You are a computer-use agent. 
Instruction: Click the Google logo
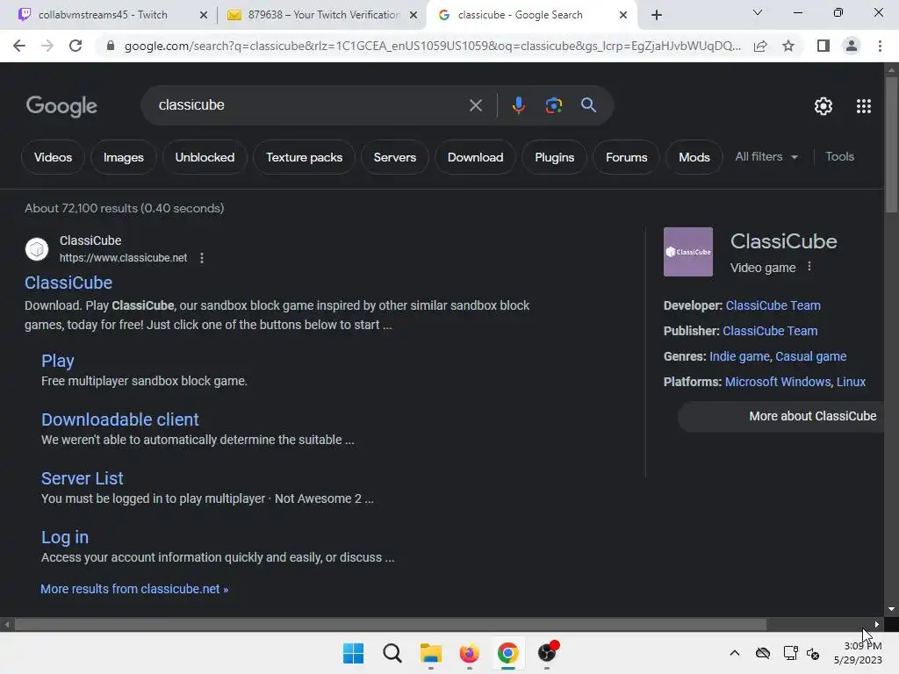[x=61, y=106]
